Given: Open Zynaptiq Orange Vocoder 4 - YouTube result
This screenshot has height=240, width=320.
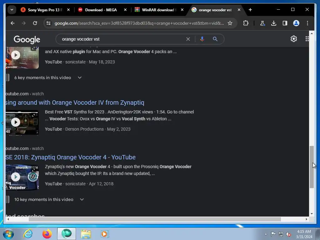Looking at the screenshot, I should pos(71,157).
